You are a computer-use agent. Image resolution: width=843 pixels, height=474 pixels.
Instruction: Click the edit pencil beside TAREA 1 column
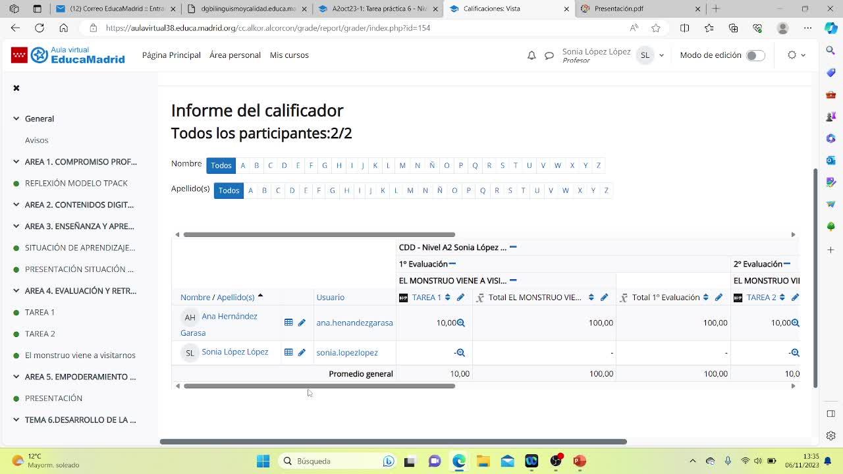tap(460, 298)
